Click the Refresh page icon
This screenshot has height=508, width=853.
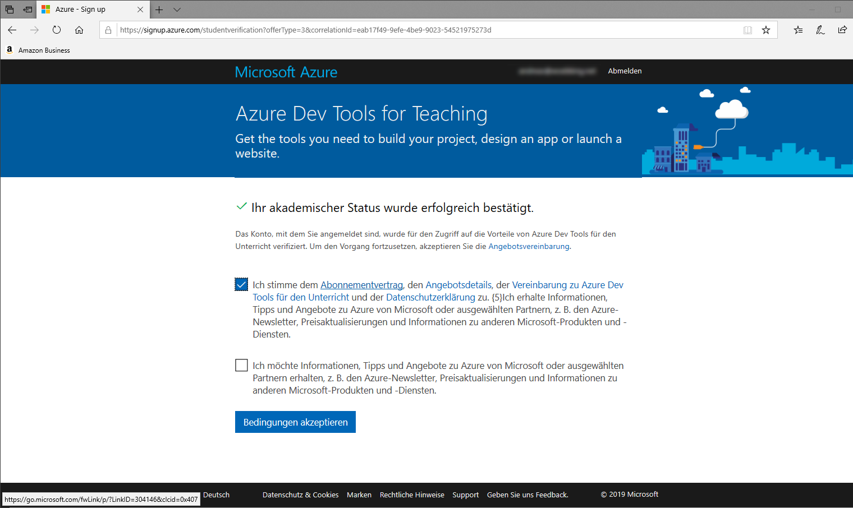57,30
